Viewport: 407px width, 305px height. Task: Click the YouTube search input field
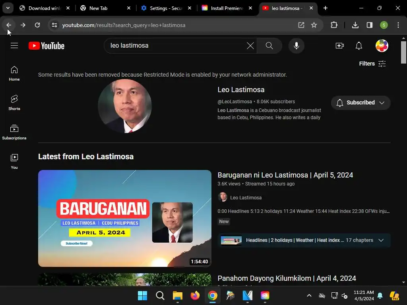pyautogui.click(x=176, y=46)
